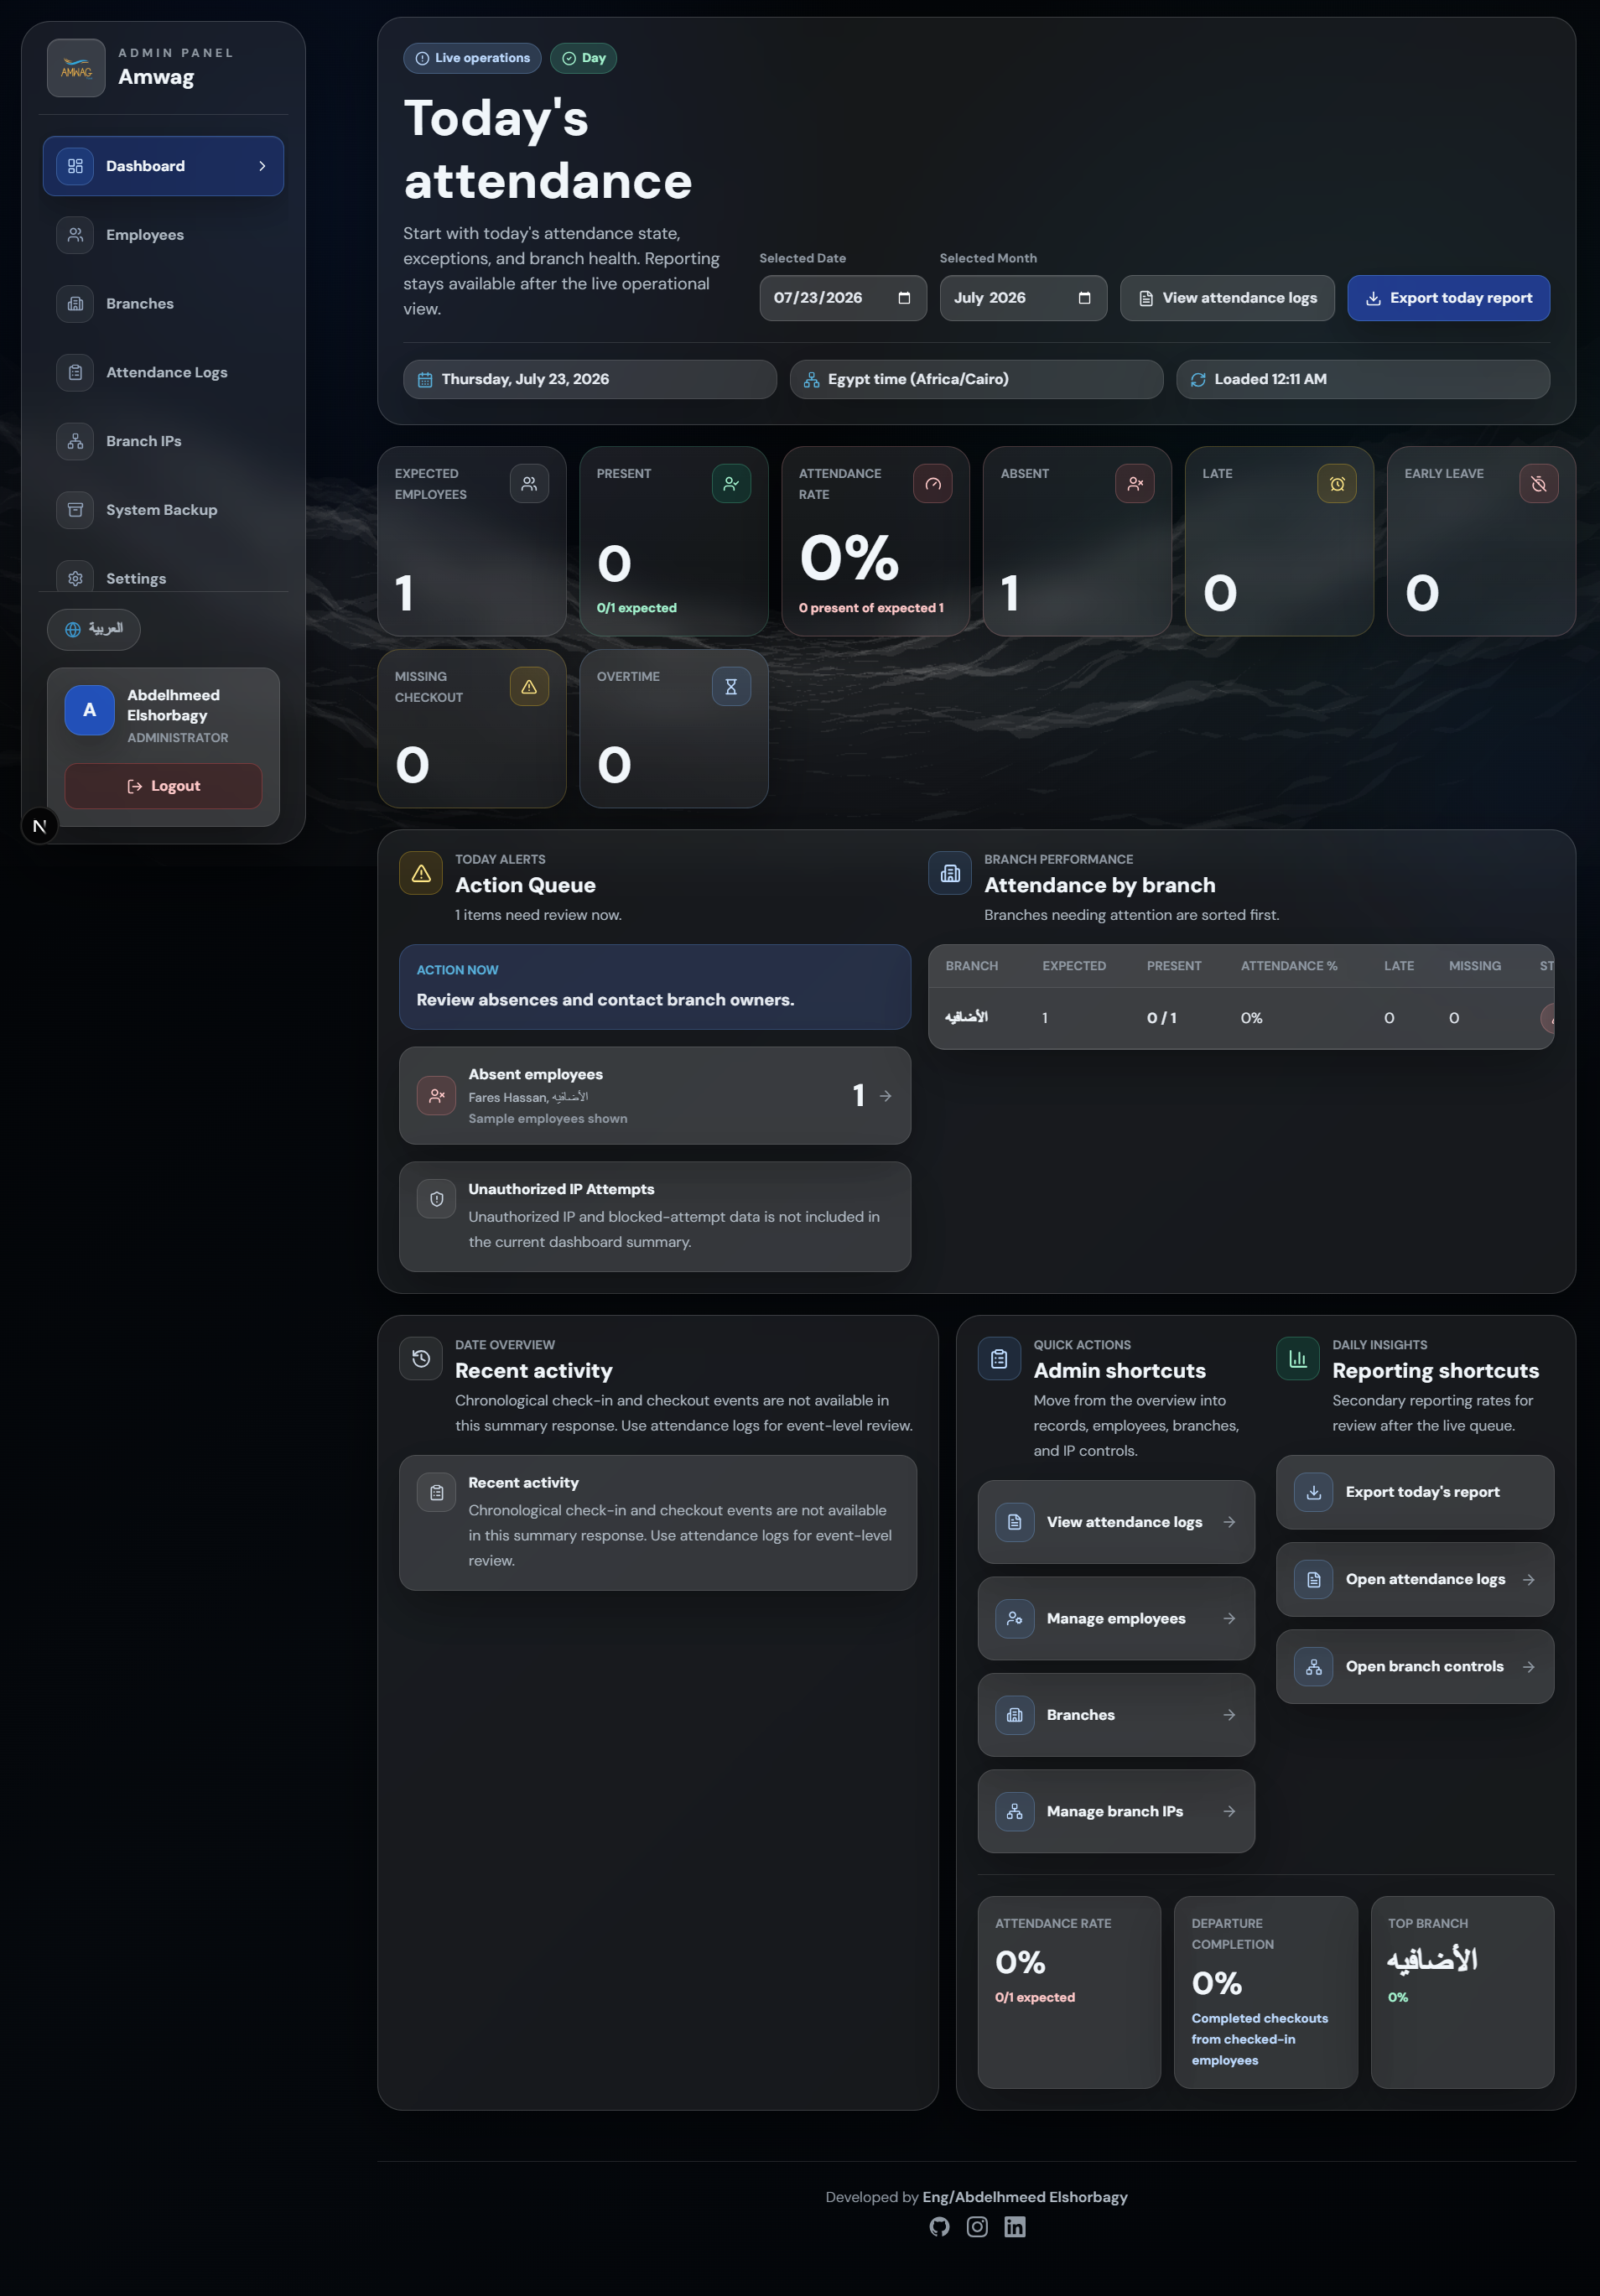Go to Employees in sidebar
Screen dimensions: 1600x2296
(x=163, y=235)
